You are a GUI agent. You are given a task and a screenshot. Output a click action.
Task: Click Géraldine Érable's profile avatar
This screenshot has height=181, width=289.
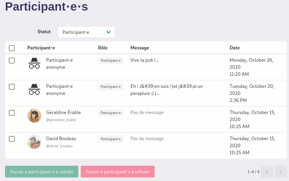coord(34,115)
